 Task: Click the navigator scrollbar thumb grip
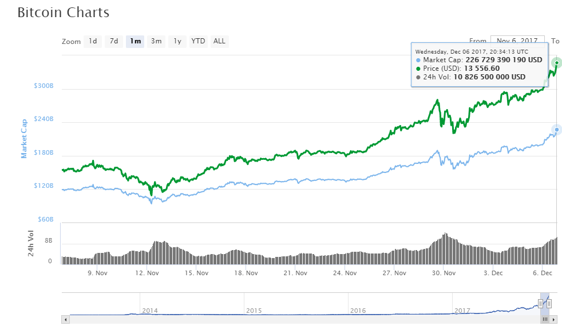[x=544, y=320]
